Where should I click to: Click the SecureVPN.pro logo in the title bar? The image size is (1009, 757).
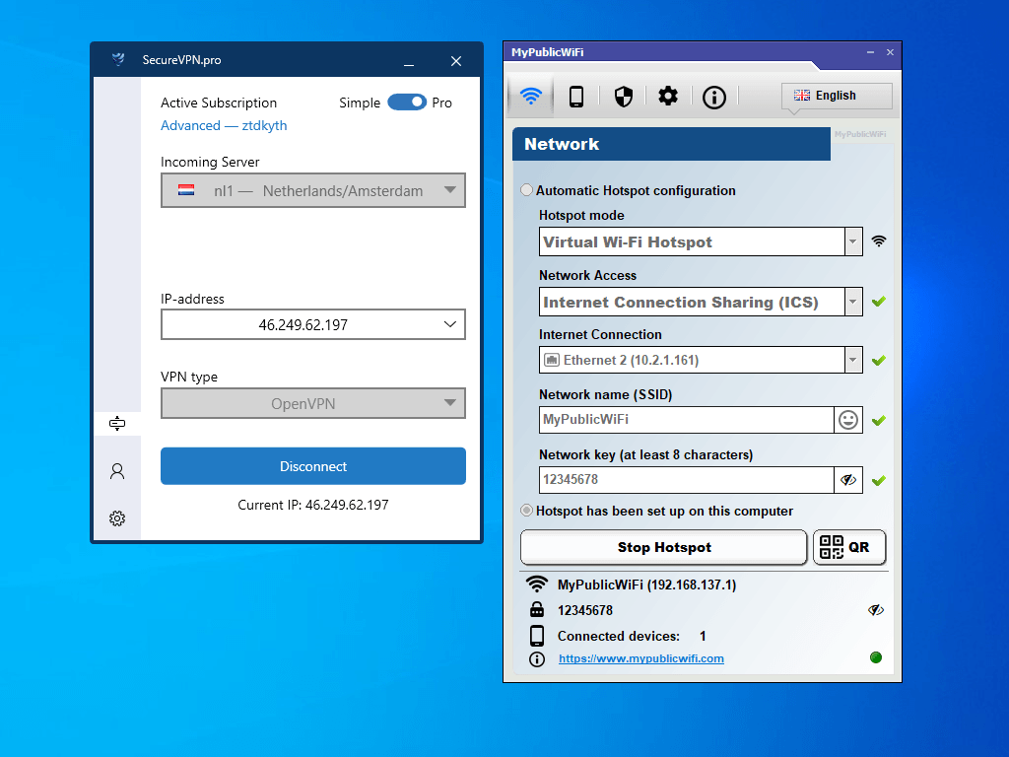point(118,60)
